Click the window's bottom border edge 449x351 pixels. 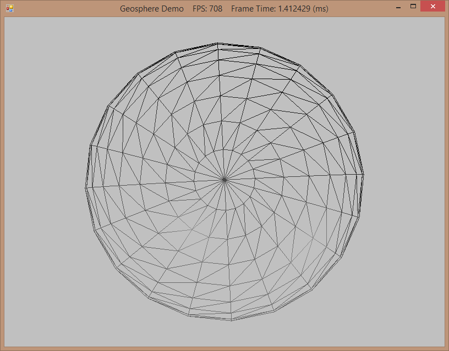(x=225, y=349)
